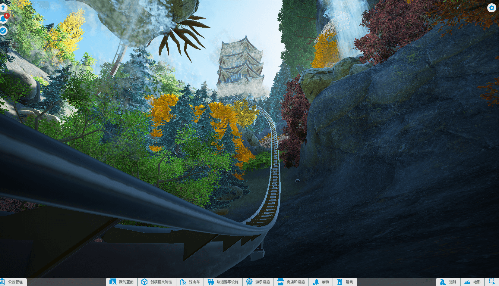Image resolution: width=499 pixels, height=286 pixels.
Task: Open the help question mark icon
Action: click(3, 7)
